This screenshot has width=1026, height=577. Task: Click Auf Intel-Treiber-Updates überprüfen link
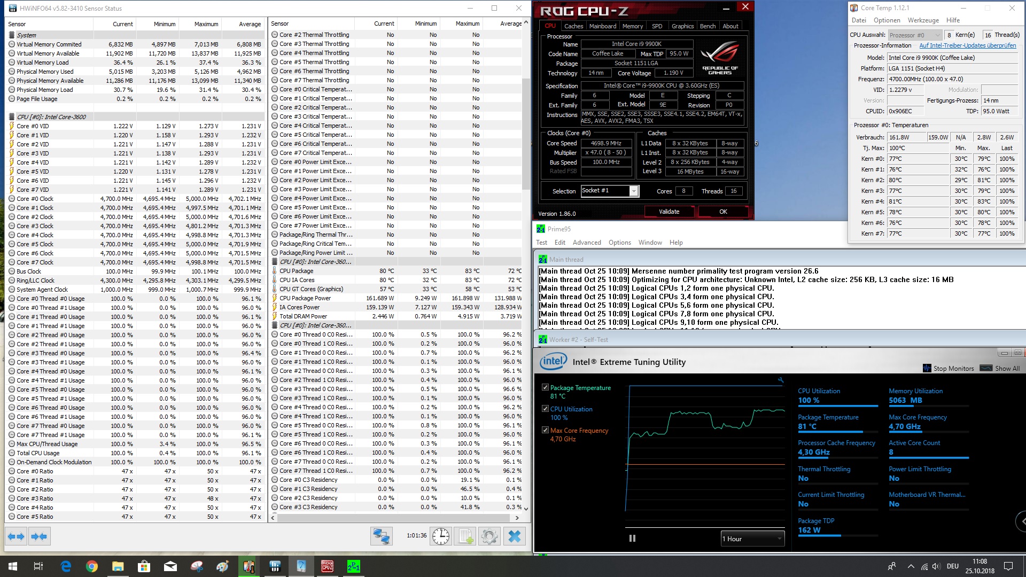(x=968, y=45)
